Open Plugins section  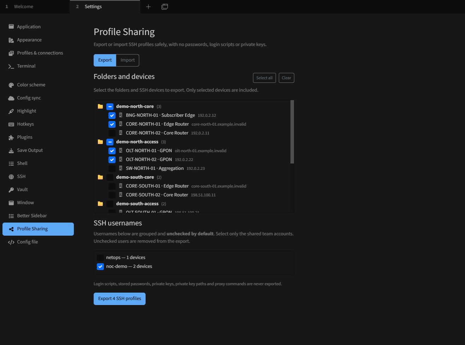(x=38, y=137)
